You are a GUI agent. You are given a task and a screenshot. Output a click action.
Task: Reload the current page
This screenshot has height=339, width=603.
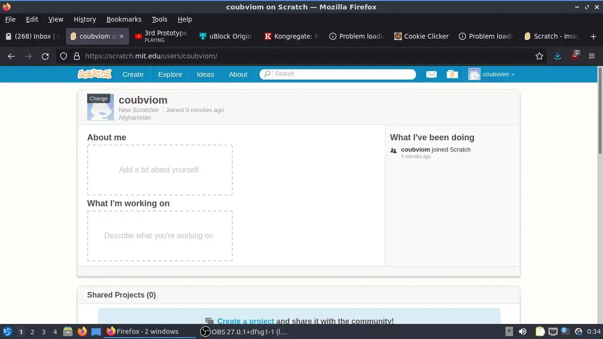45,56
